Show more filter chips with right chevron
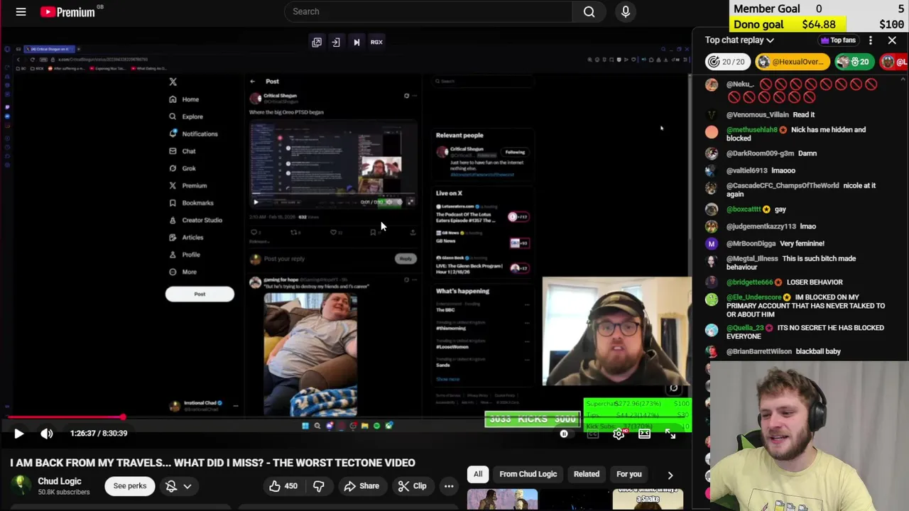 coord(670,475)
